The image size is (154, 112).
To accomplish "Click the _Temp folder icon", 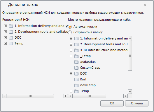I will pyautogui.click(x=76, y=56).
